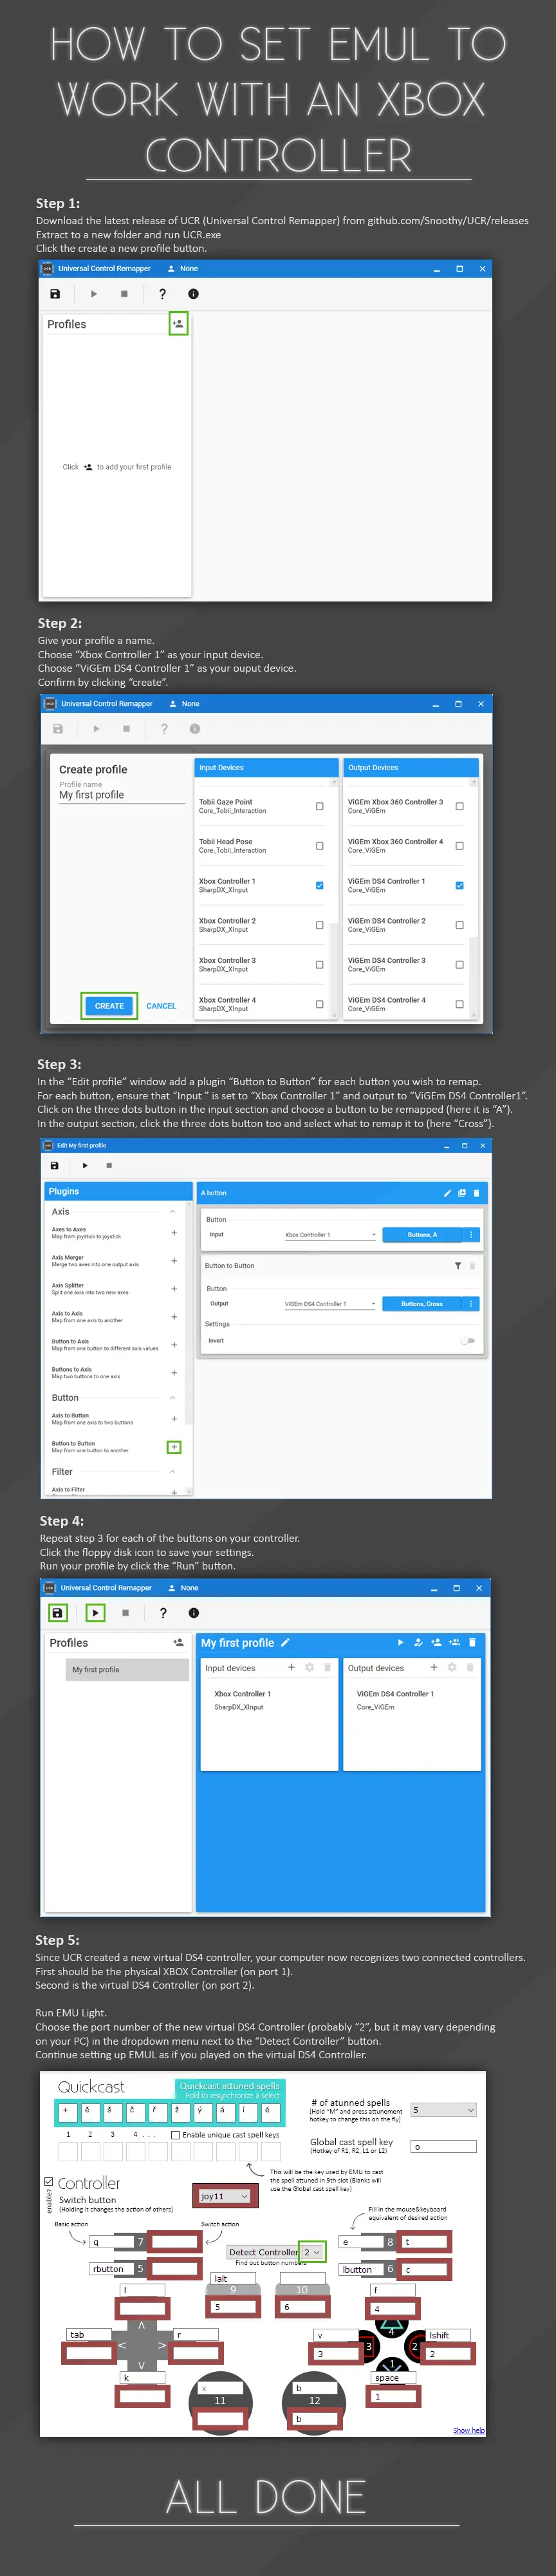Open the joy11 switch button dropdown

(x=224, y=2196)
